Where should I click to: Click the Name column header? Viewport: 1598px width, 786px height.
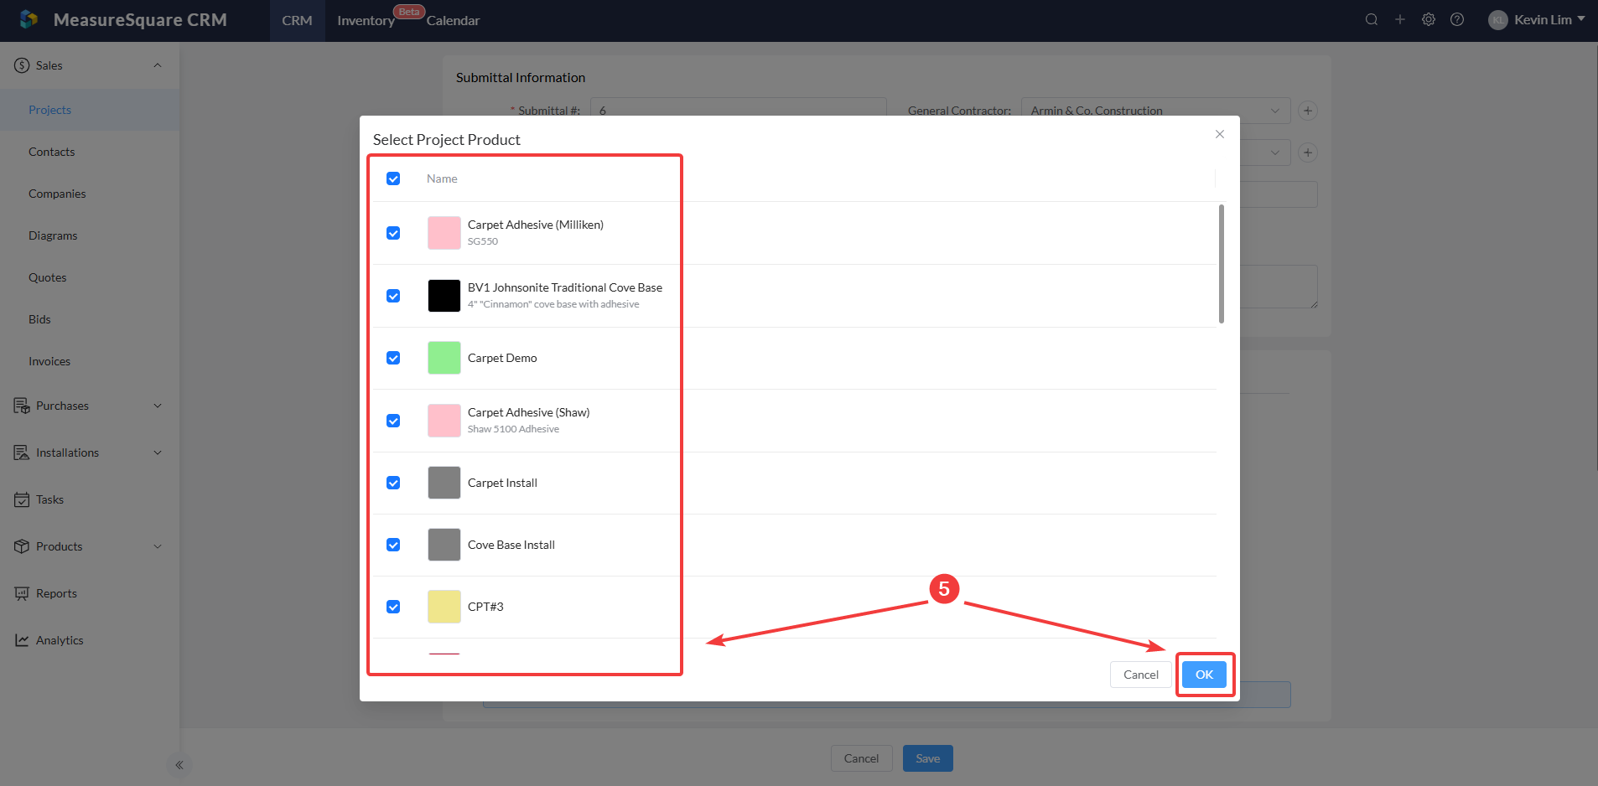[442, 178]
